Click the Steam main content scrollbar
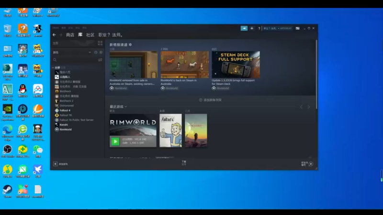 pos(316,75)
